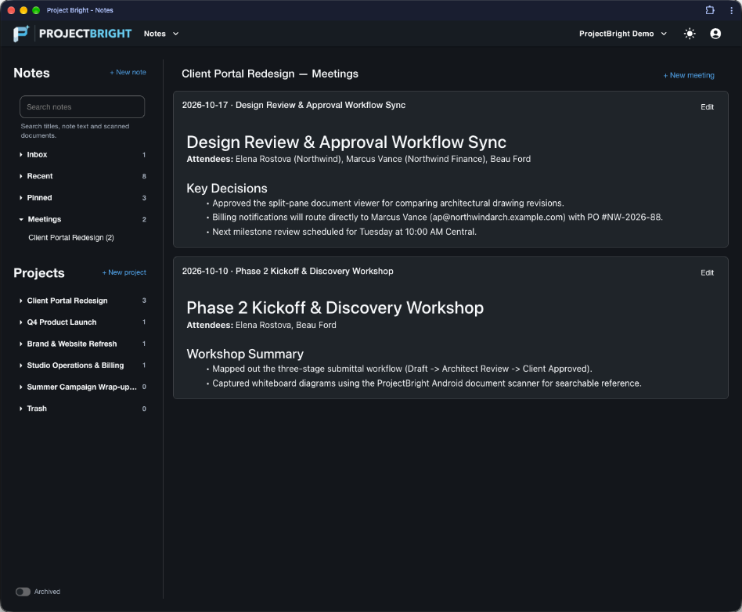The width and height of the screenshot is (742, 612).
Task: Click the Search notes input field
Action: point(82,107)
